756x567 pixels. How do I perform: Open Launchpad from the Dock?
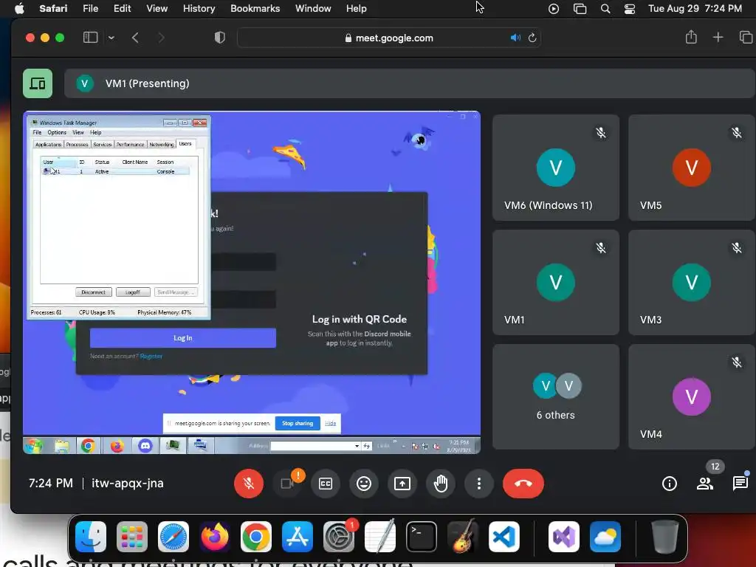(x=132, y=537)
